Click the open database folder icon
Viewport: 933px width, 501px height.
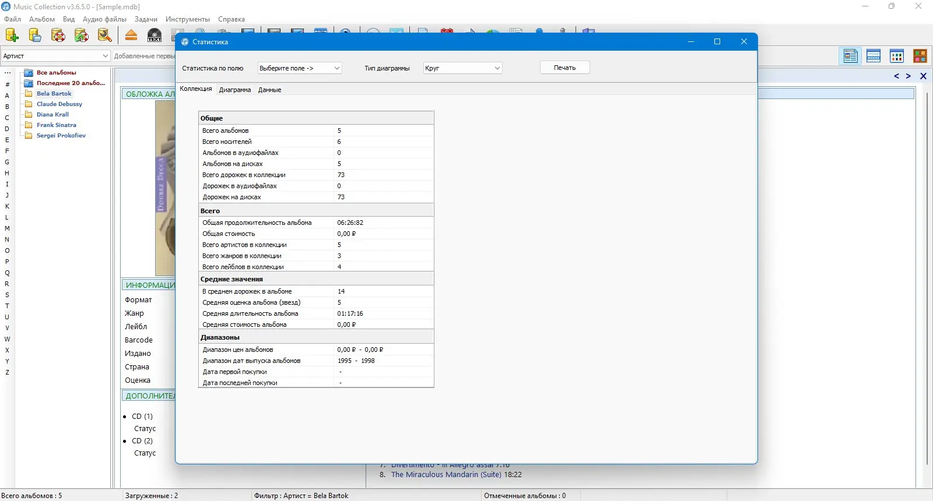[x=35, y=36]
